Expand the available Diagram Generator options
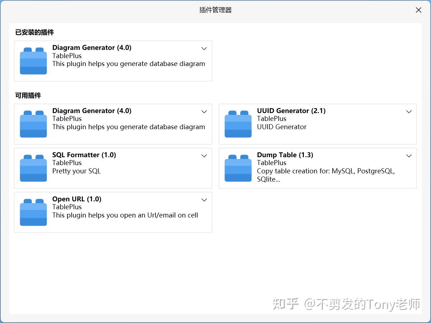The image size is (431, 323). [x=204, y=112]
